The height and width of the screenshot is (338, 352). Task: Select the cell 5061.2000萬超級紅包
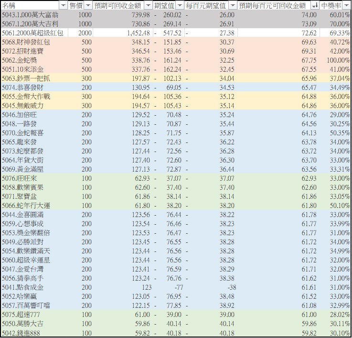click(x=33, y=33)
